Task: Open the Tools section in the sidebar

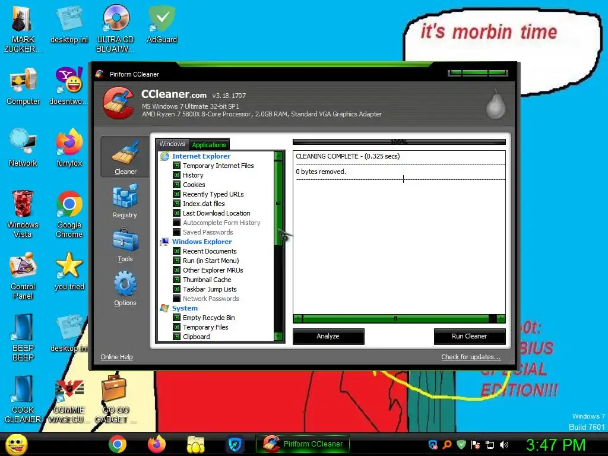Action: click(x=125, y=245)
